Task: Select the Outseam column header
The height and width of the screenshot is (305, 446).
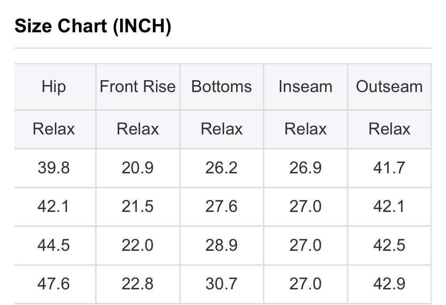Action: tap(389, 86)
